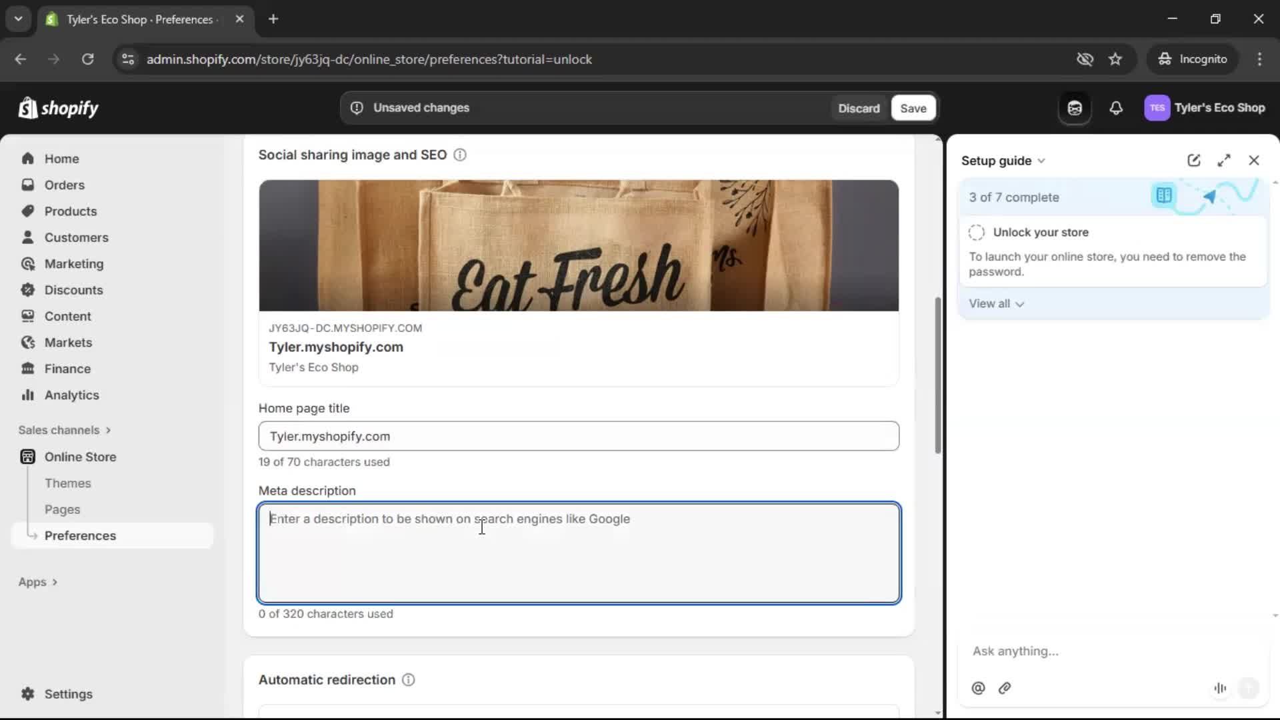Open Themes under Online Store
Viewport: 1280px width, 720px height.
[x=67, y=483]
